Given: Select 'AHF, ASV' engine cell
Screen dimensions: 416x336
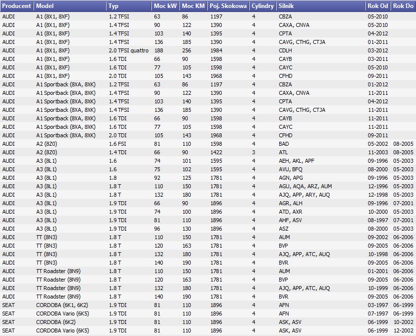Looking at the screenshot, I should pos(290,220).
